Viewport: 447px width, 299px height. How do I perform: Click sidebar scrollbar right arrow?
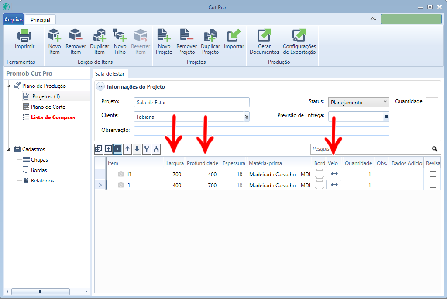coord(86,291)
